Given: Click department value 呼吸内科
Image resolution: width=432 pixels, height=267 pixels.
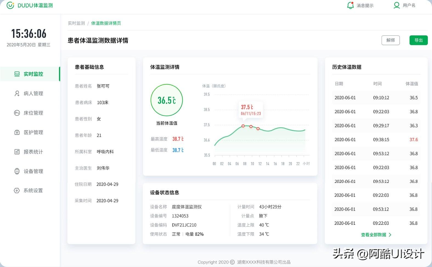Looking at the screenshot, I should [x=105, y=152].
